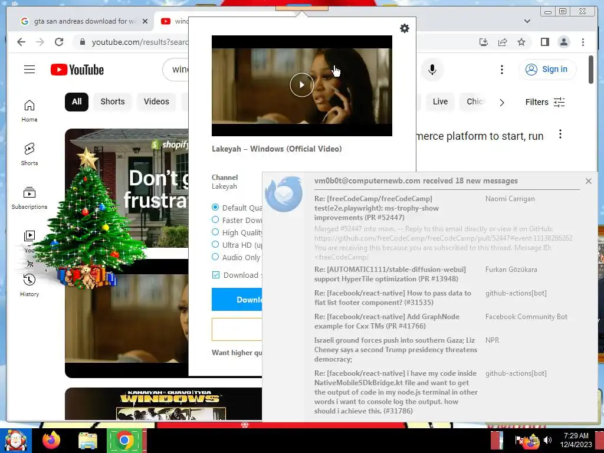Click the YouTube voice search microphone

432,70
